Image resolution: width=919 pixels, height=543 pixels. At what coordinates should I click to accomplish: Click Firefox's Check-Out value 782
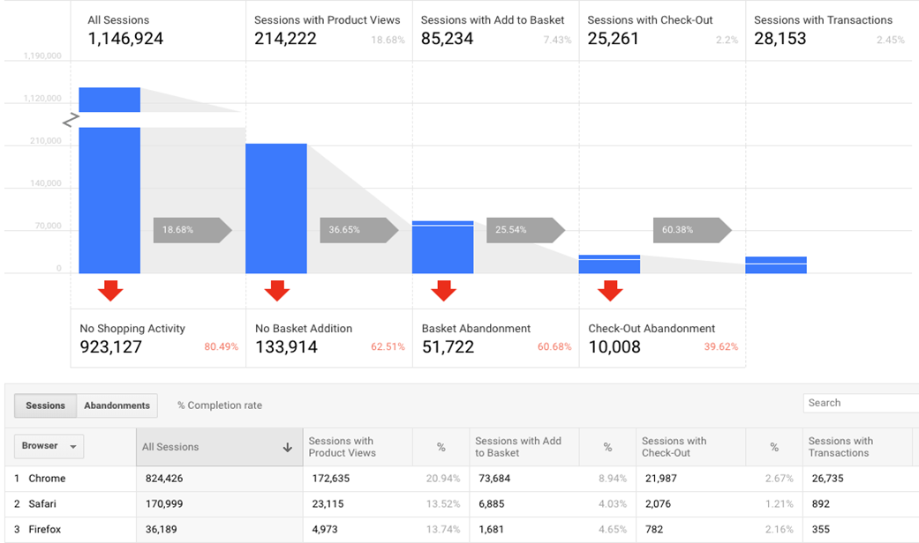click(x=654, y=530)
